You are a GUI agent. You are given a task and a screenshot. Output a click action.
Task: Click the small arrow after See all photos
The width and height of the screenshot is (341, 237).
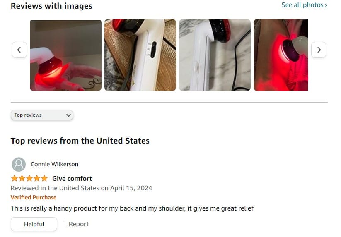click(x=326, y=5)
